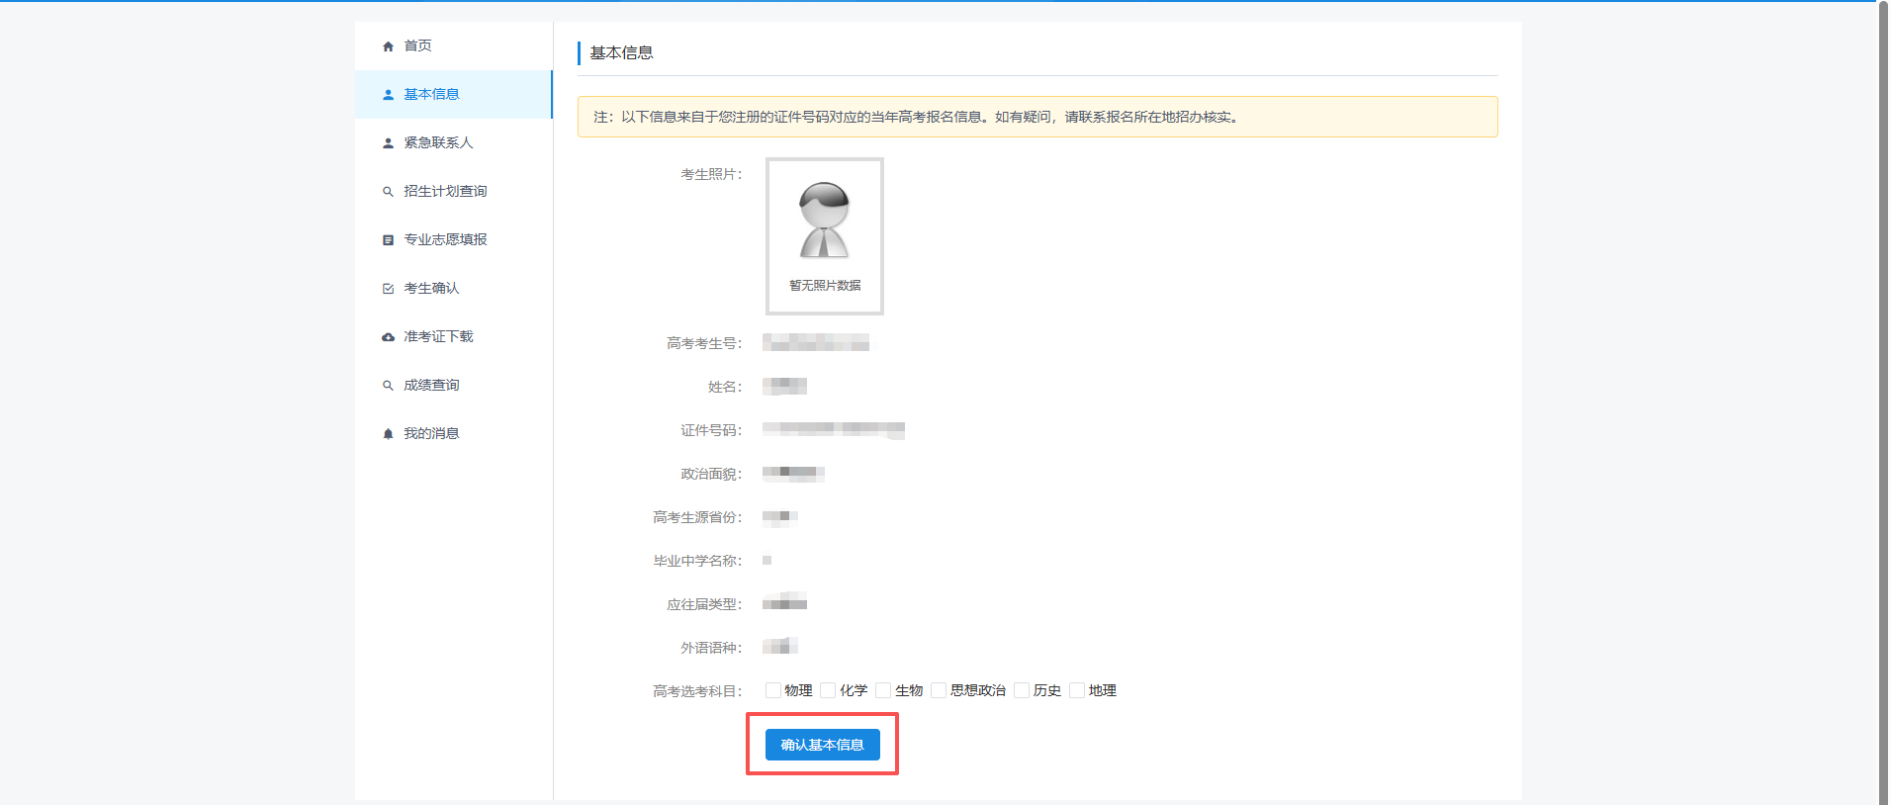Image resolution: width=1891 pixels, height=805 pixels.
Task: Click the cloud download icon beside 准考证下载
Action: pos(388,337)
